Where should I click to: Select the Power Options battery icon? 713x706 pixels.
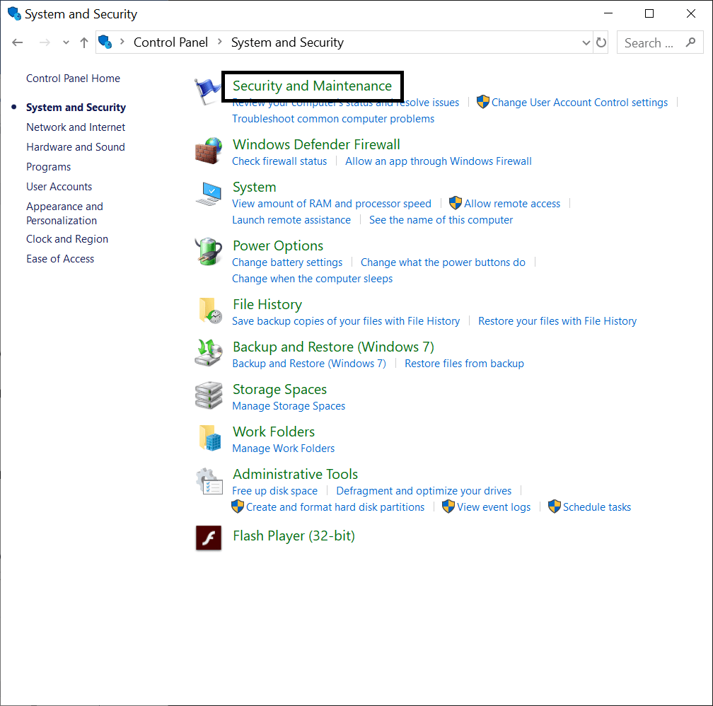tap(208, 251)
